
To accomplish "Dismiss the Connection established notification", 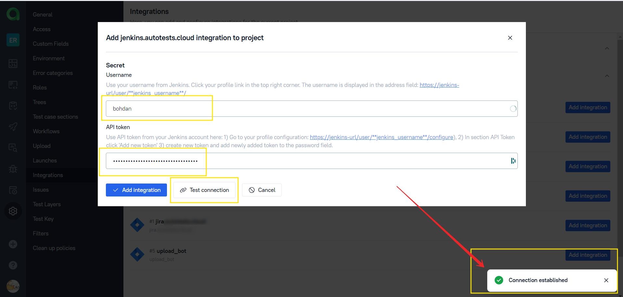I will pyautogui.click(x=606, y=280).
